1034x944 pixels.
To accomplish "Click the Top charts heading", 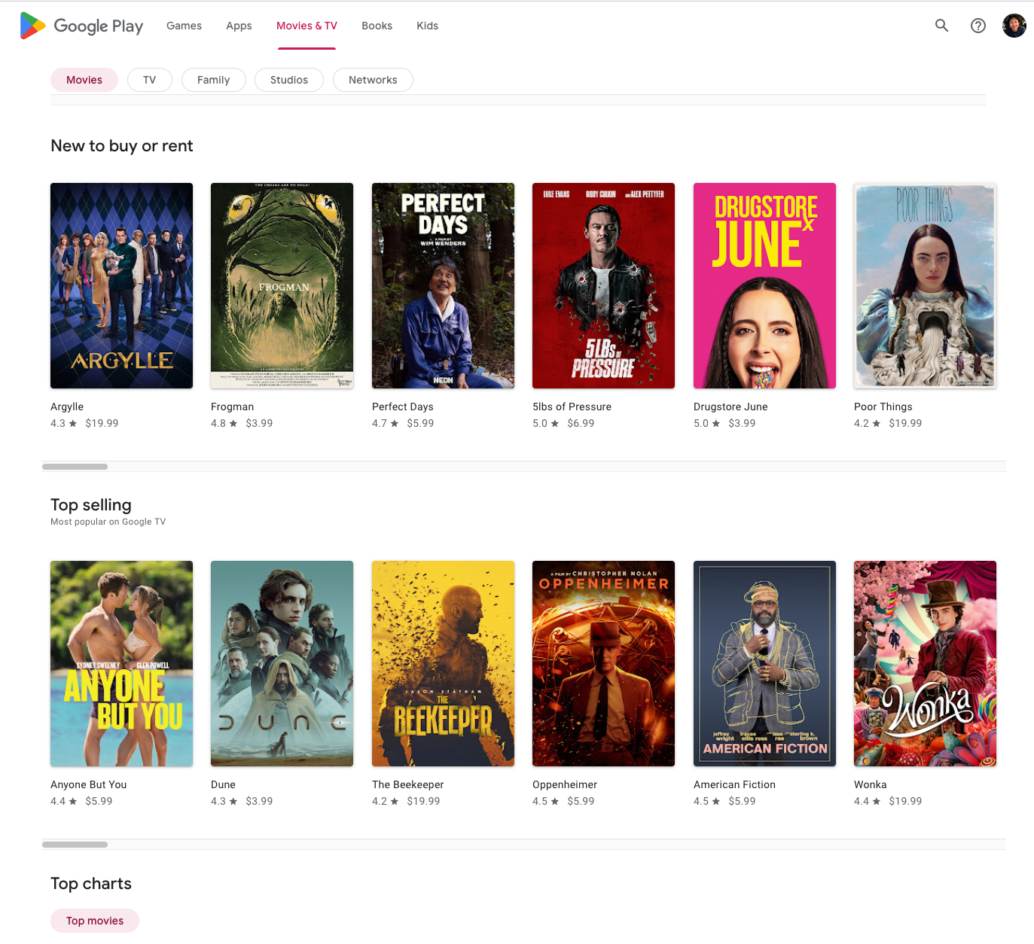I will click(91, 884).
